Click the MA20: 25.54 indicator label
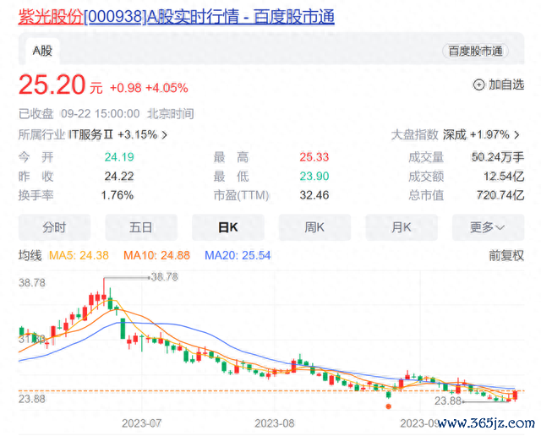The height and width of the screenshot is (436, 541). 238,255
